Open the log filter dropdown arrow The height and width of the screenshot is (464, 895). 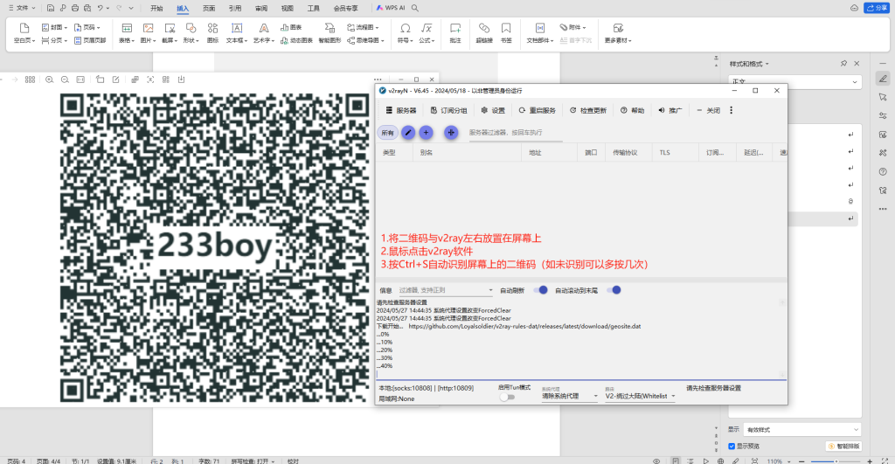[x=490, y=290]
